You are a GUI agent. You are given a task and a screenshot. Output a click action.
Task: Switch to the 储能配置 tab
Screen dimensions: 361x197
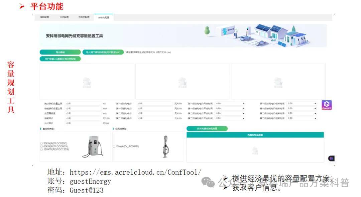pos(44,17)
